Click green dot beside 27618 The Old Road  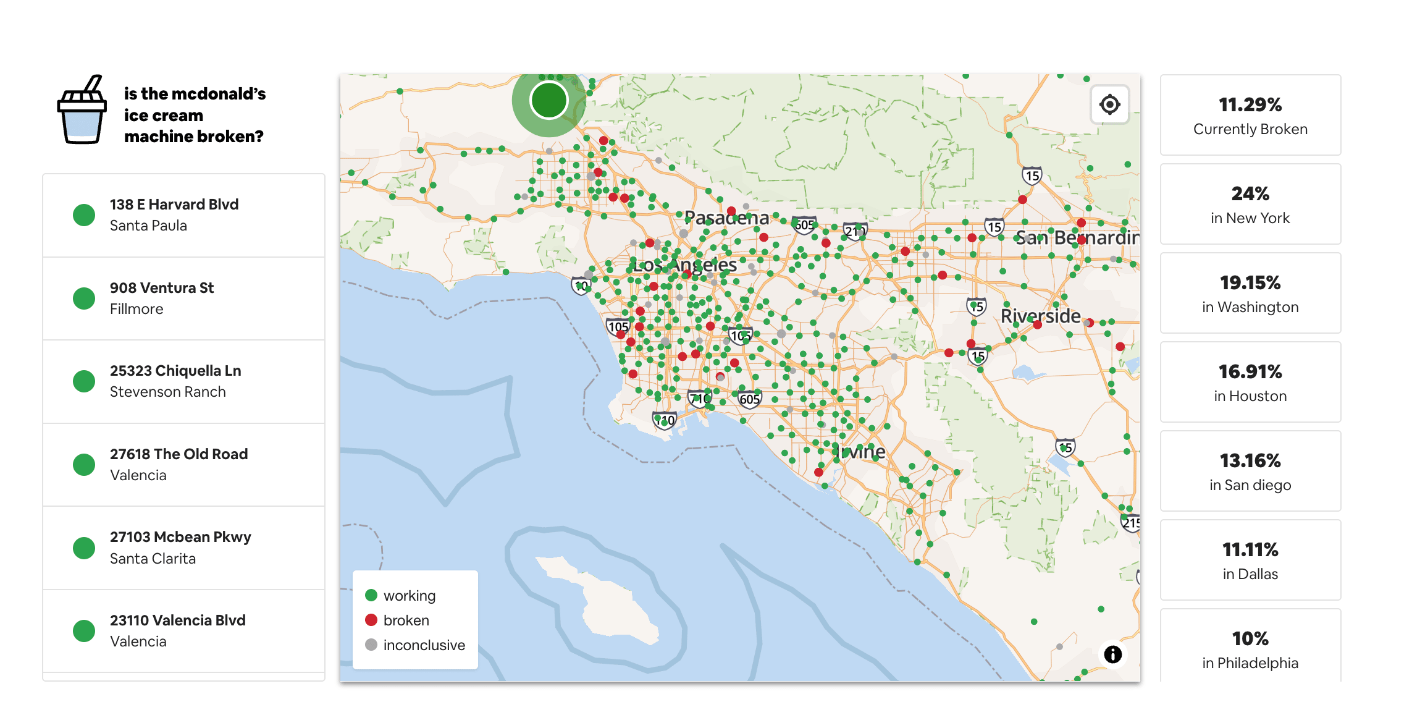(x=84, y=465)
